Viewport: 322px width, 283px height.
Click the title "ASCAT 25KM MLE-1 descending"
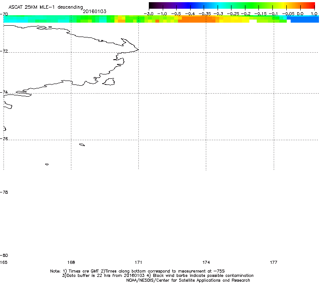46,7
